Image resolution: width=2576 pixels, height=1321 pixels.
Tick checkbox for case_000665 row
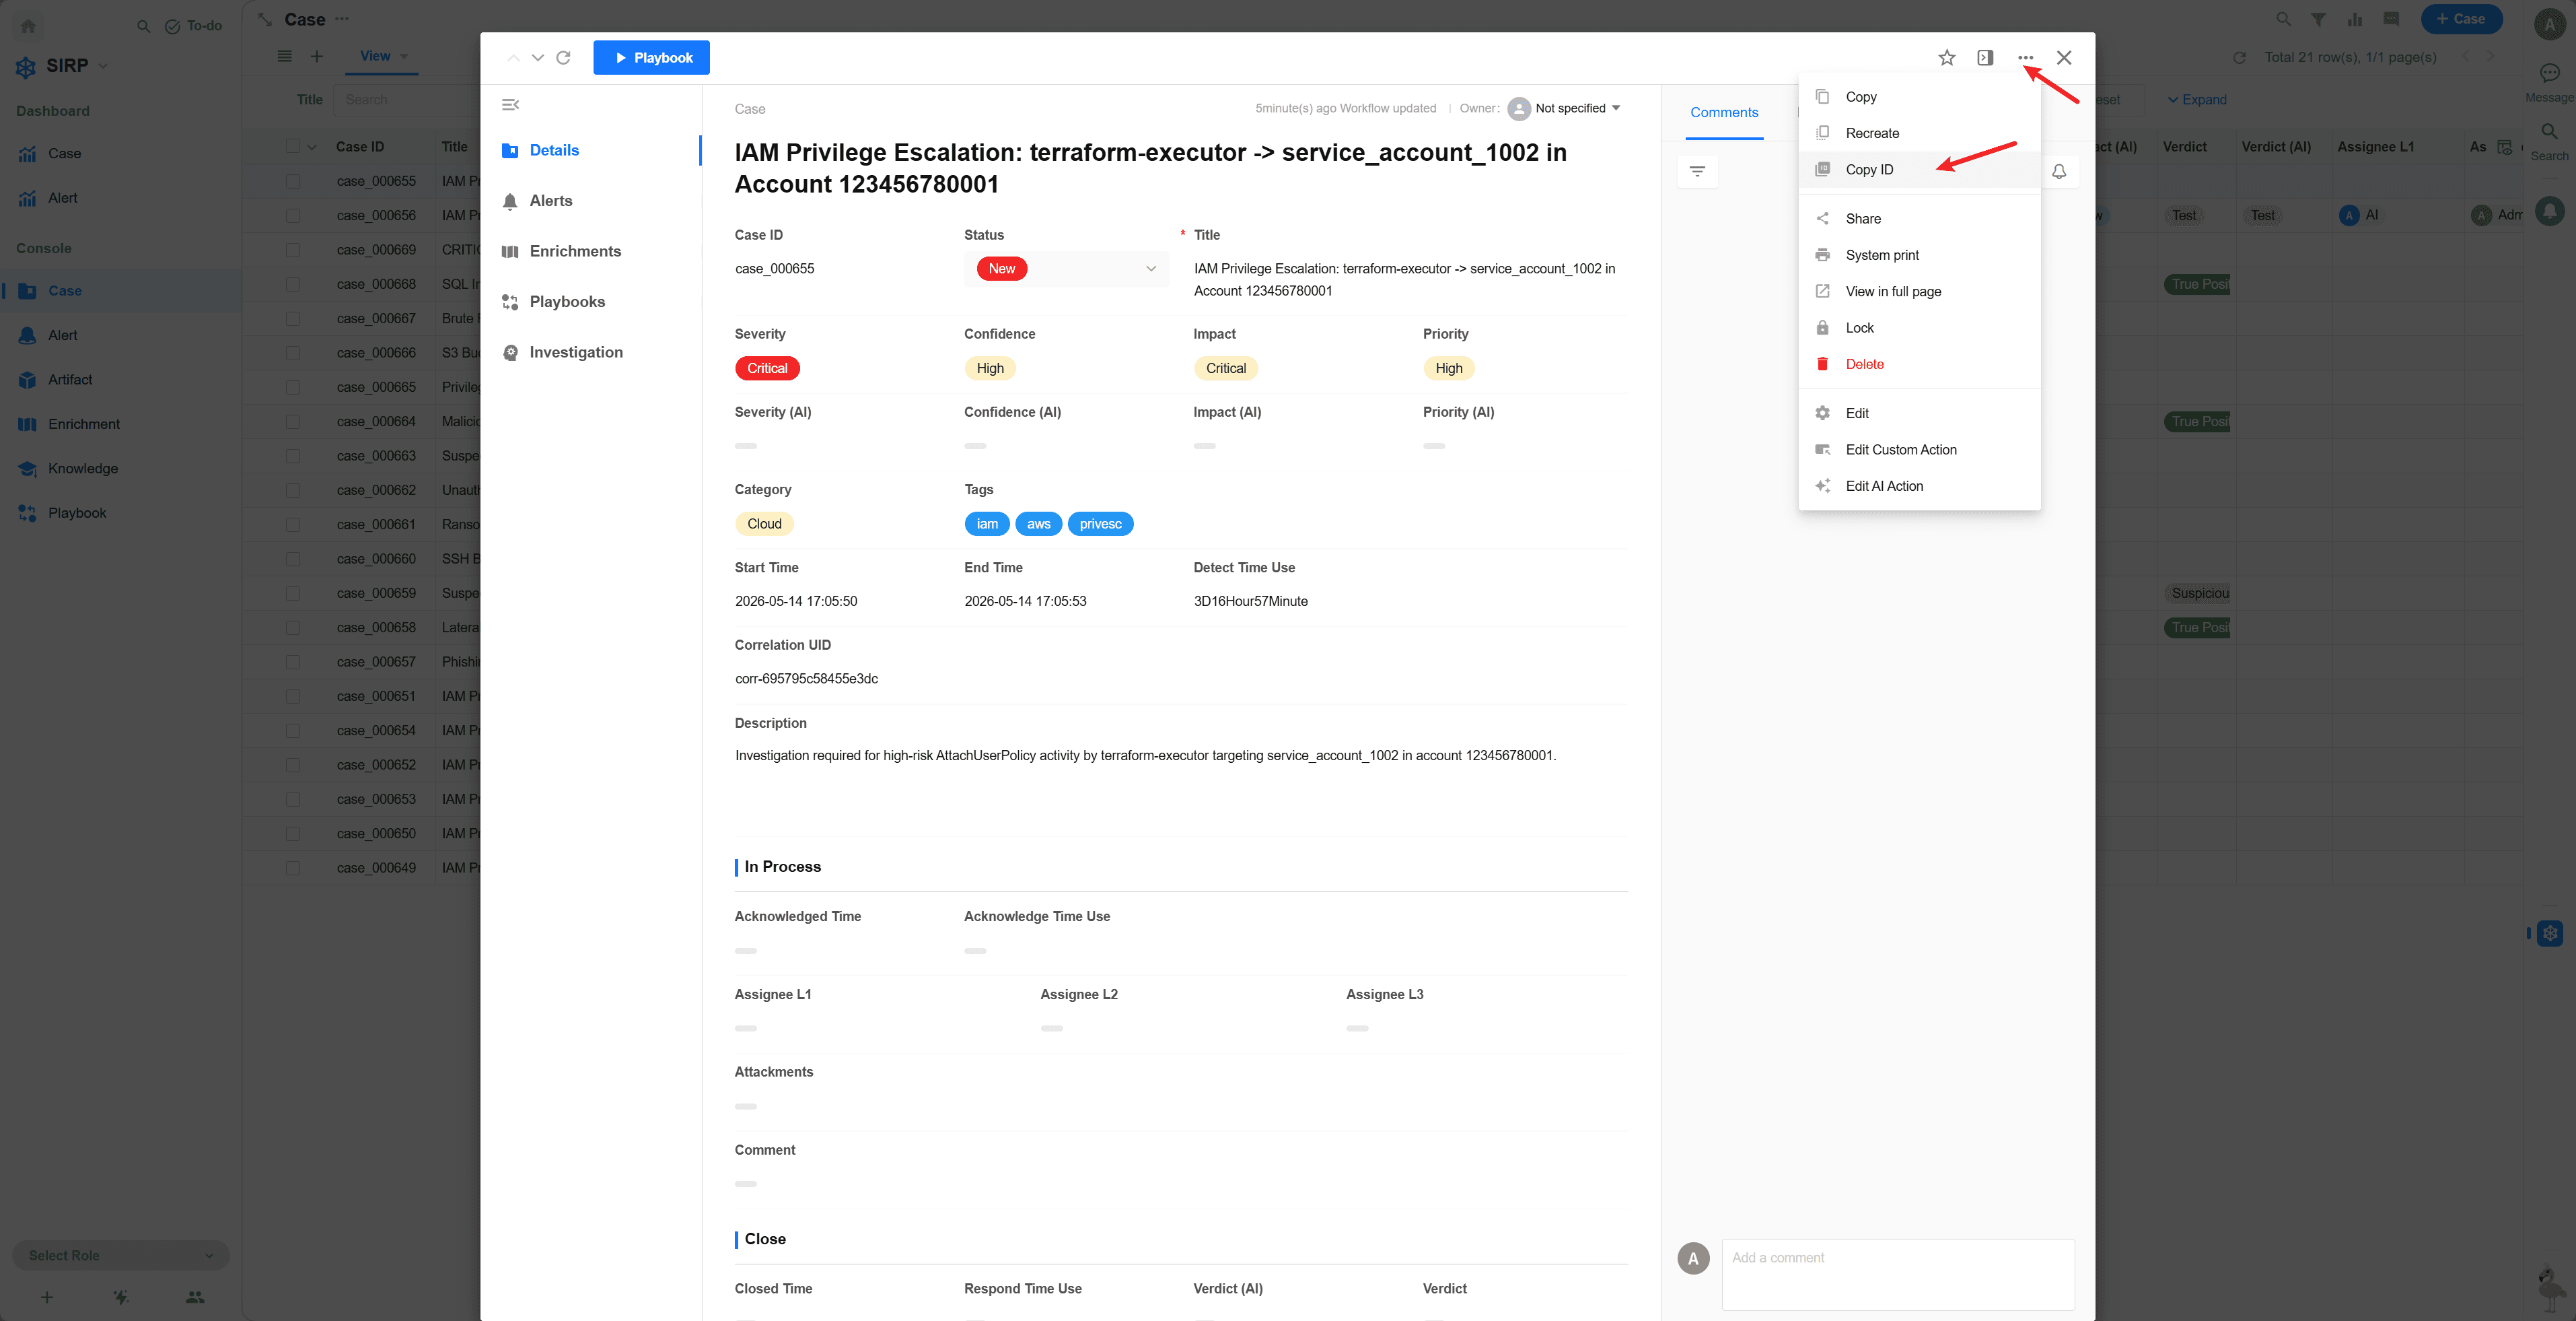tap(293, 387)
